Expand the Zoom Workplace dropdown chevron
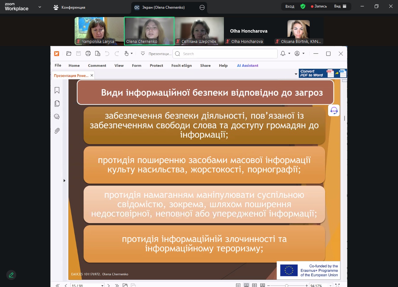 [x=40, y=7]
